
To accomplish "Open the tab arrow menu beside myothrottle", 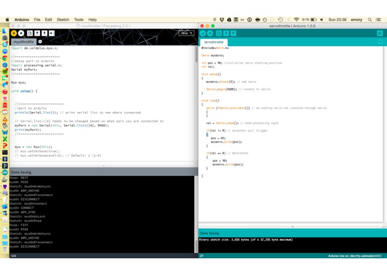I will click(x=40, y=42).
